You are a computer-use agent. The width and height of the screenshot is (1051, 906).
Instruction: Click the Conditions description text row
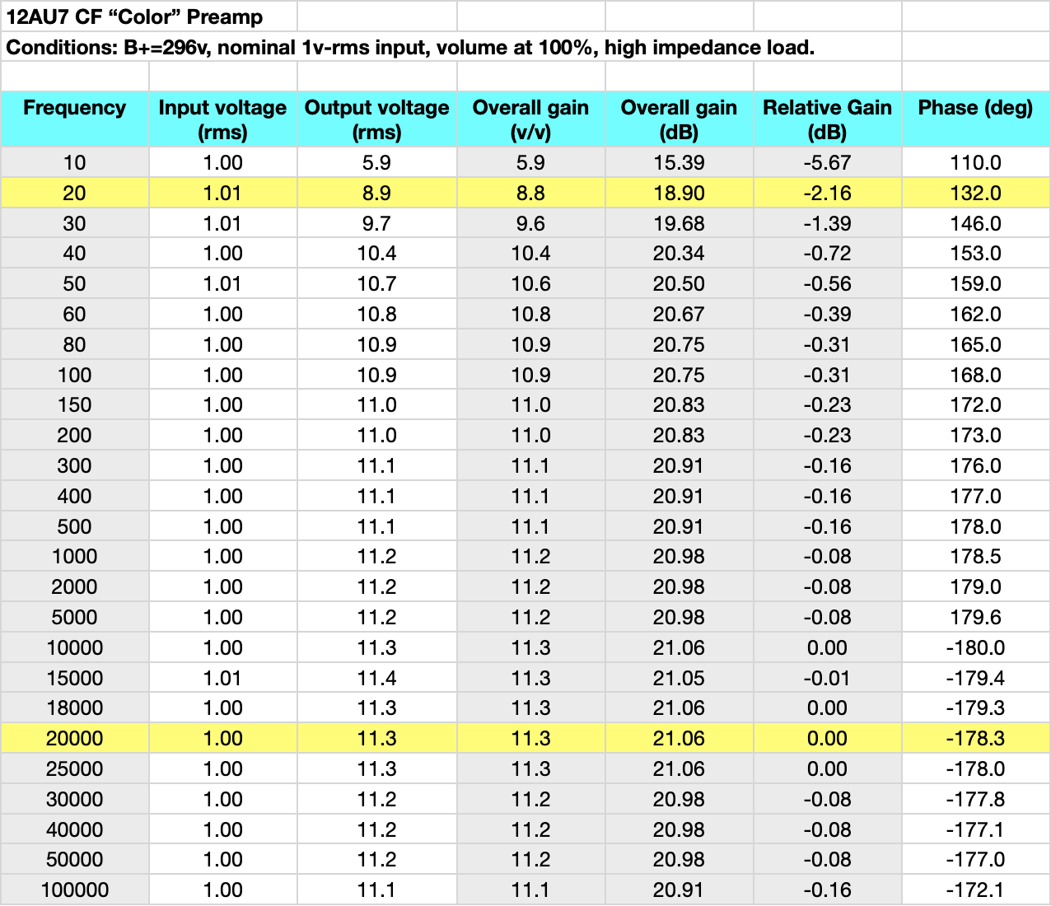(x=451, y=47)
